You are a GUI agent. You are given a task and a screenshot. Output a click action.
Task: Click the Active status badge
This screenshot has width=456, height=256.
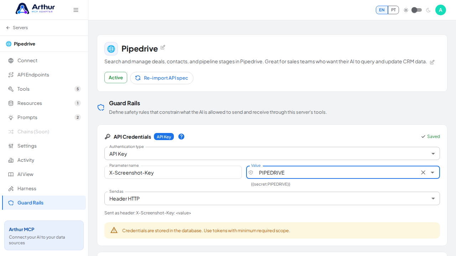(x=116, y=78)
